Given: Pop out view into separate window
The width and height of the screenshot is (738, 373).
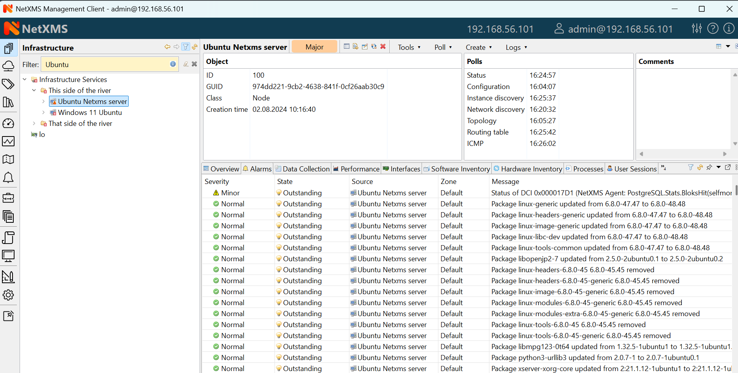Looking at the screenshot, I should [x=728, y=167].
